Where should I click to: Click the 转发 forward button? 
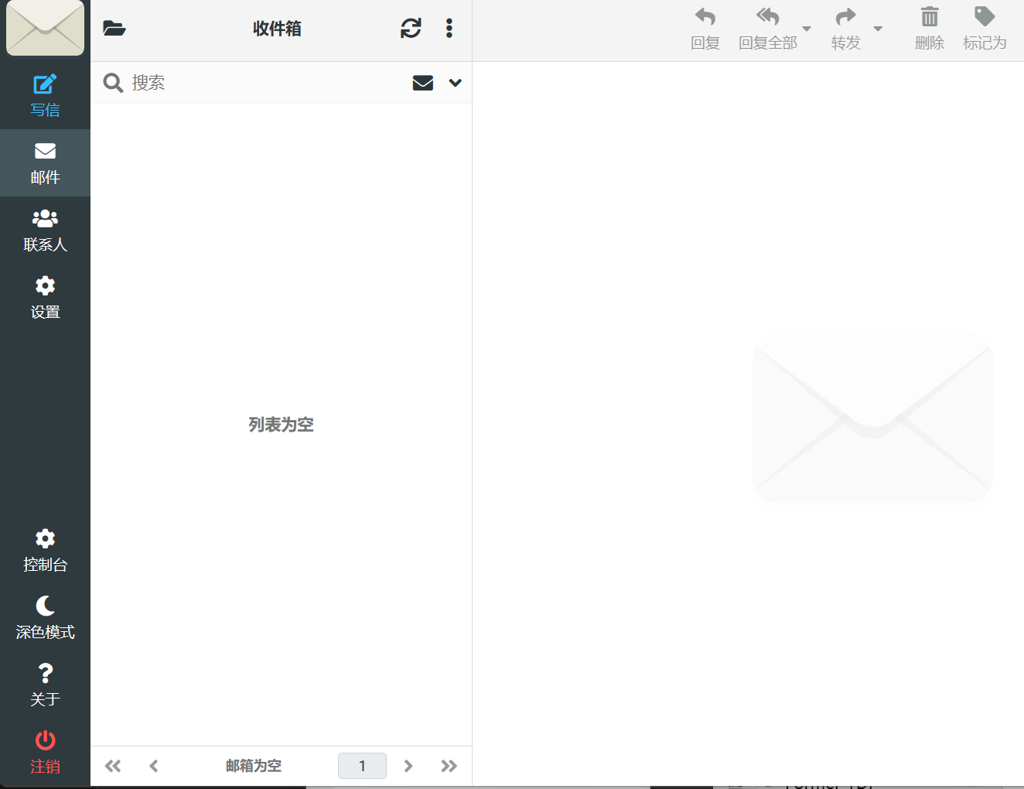pos(846,29)
